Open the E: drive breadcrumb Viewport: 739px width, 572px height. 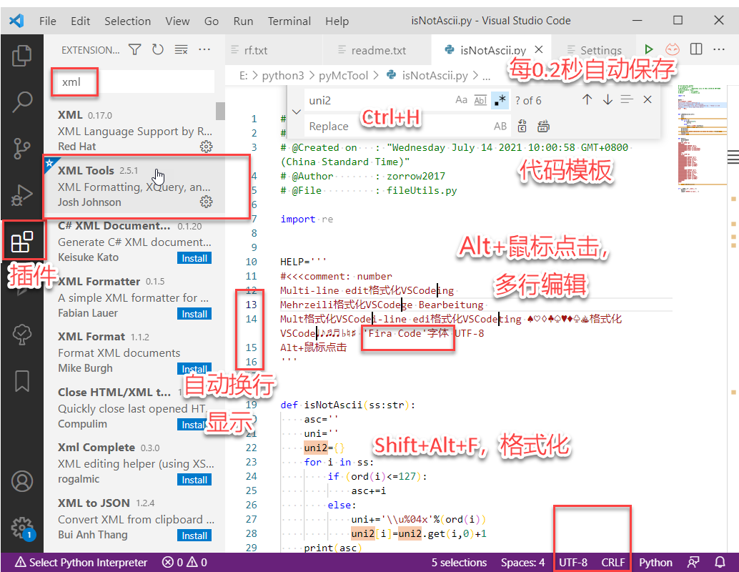[x=244, y=76]
